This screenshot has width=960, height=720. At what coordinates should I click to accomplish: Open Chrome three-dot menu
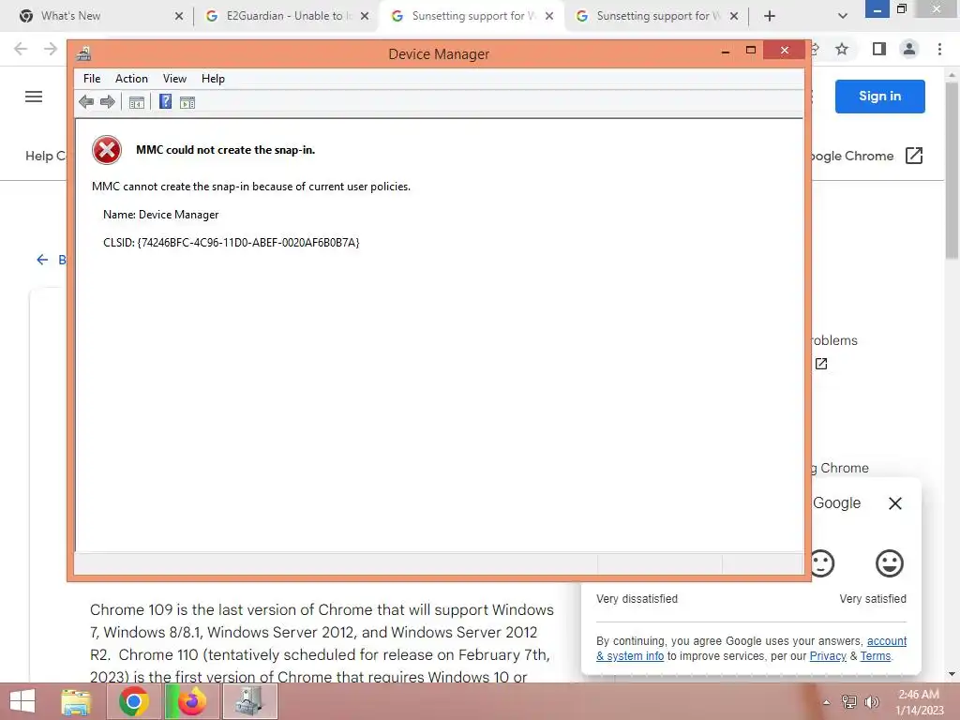click(939, 49)
